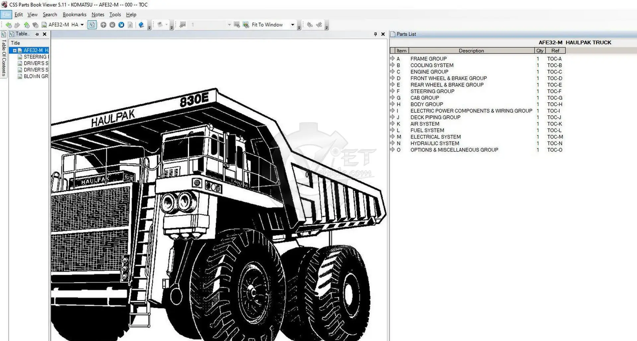
Task: Pin the Table of Contents panel
Action: coord(37,34)
